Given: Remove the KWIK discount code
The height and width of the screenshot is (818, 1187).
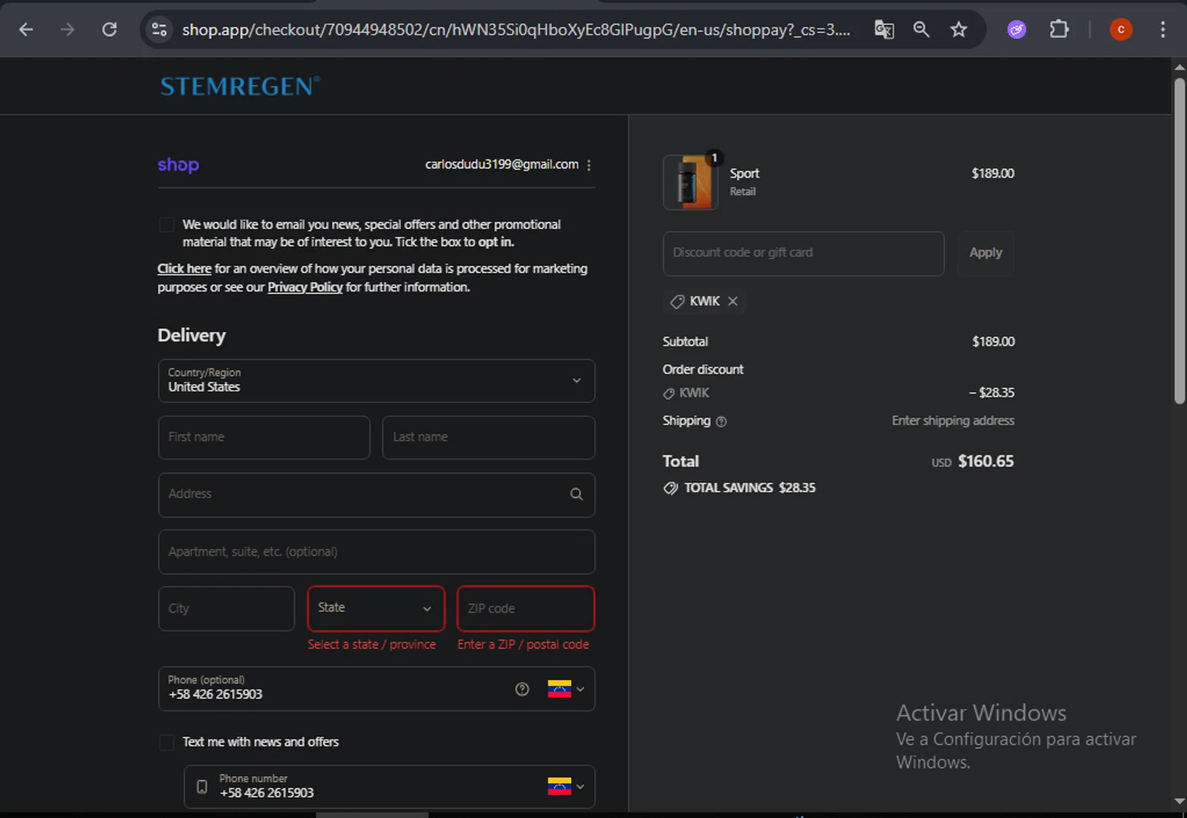Looking at the screenshot, I should tap(733, 301).
